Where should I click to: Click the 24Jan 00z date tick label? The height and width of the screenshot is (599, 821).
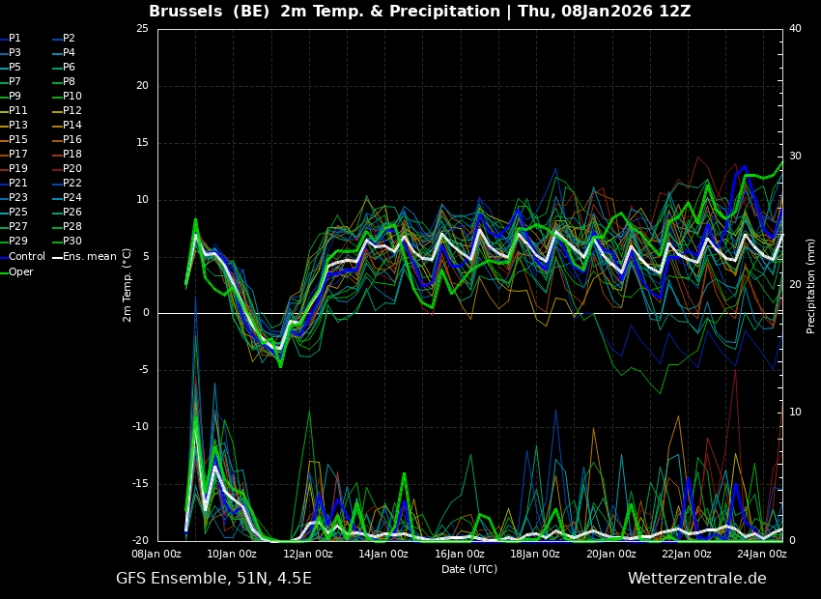(x=761, y=554)
